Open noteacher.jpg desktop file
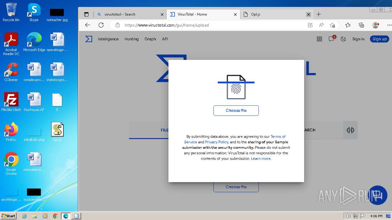 [57, 15]
